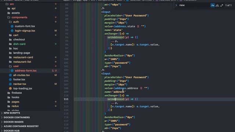Click the React icon beside address-form.tsx
The width and height of the screenshot is (235, 132).
click(x=12, y=71)
